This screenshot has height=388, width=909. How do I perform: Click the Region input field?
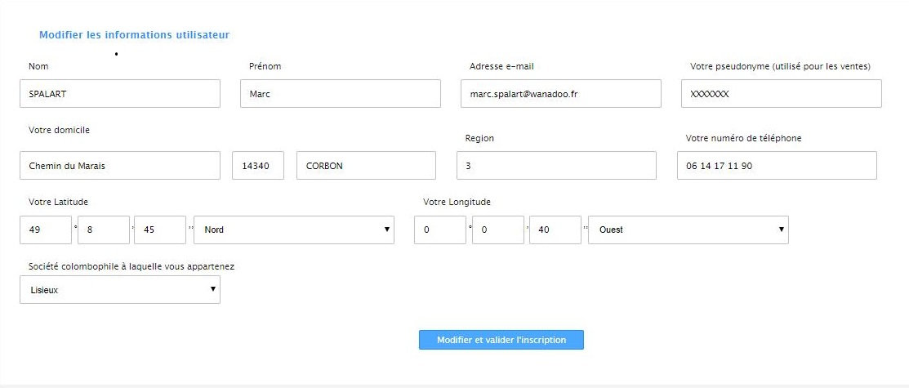click(x=556, y=165)
